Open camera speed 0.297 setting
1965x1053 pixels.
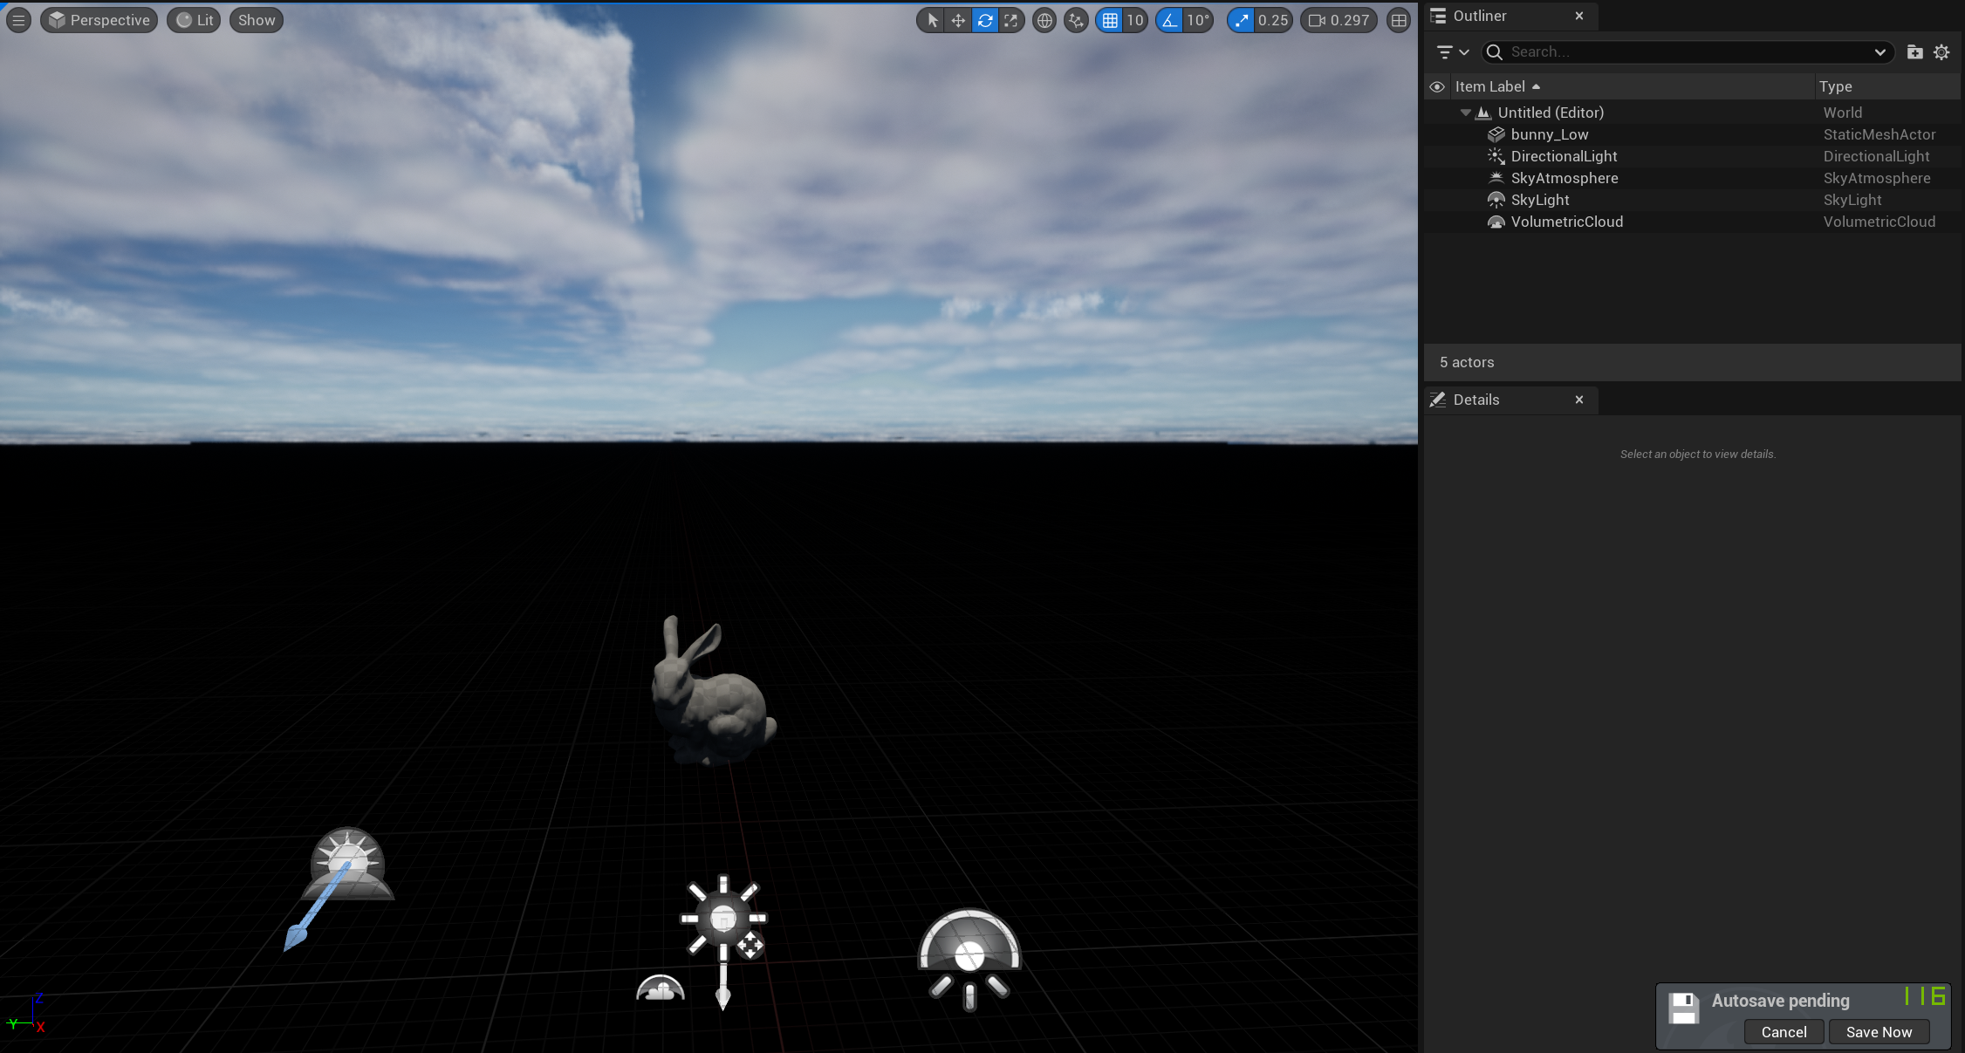click(1339, 20)
